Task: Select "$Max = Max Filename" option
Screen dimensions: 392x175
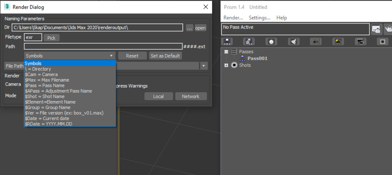Action: coord(70,80)
